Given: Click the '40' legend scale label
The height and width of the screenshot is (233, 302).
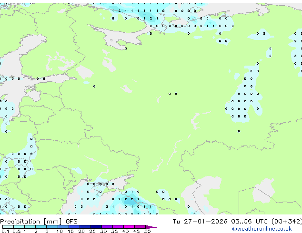Looking at the screenshot, I should tap(125, 231).
